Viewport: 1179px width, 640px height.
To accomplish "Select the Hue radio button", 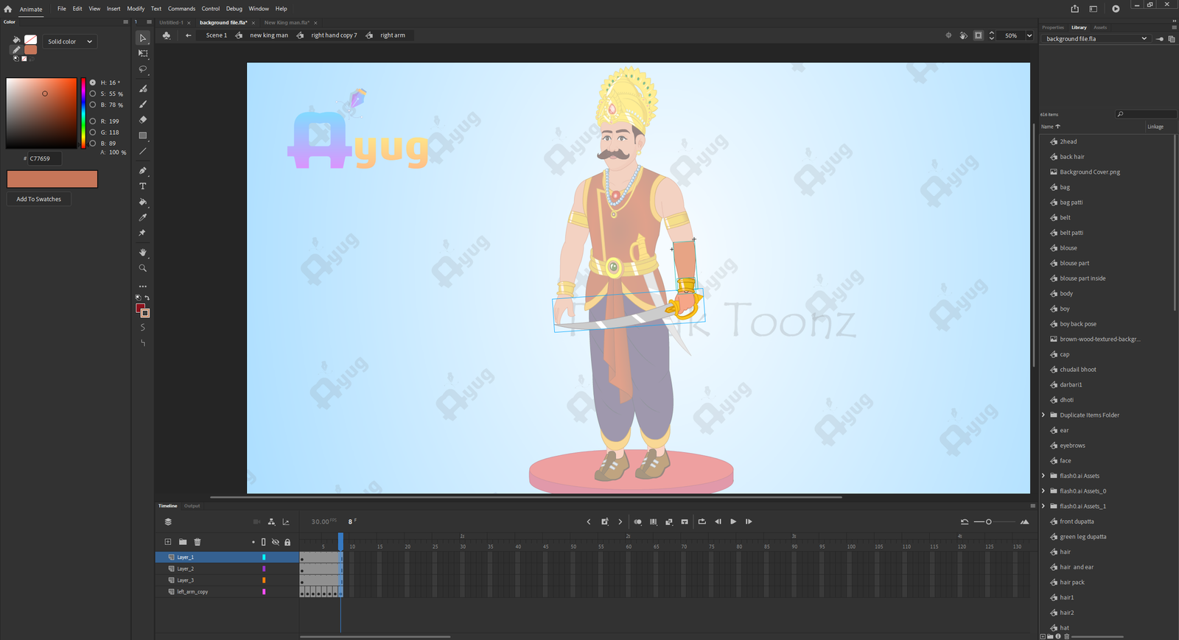I will click(93, 82).
